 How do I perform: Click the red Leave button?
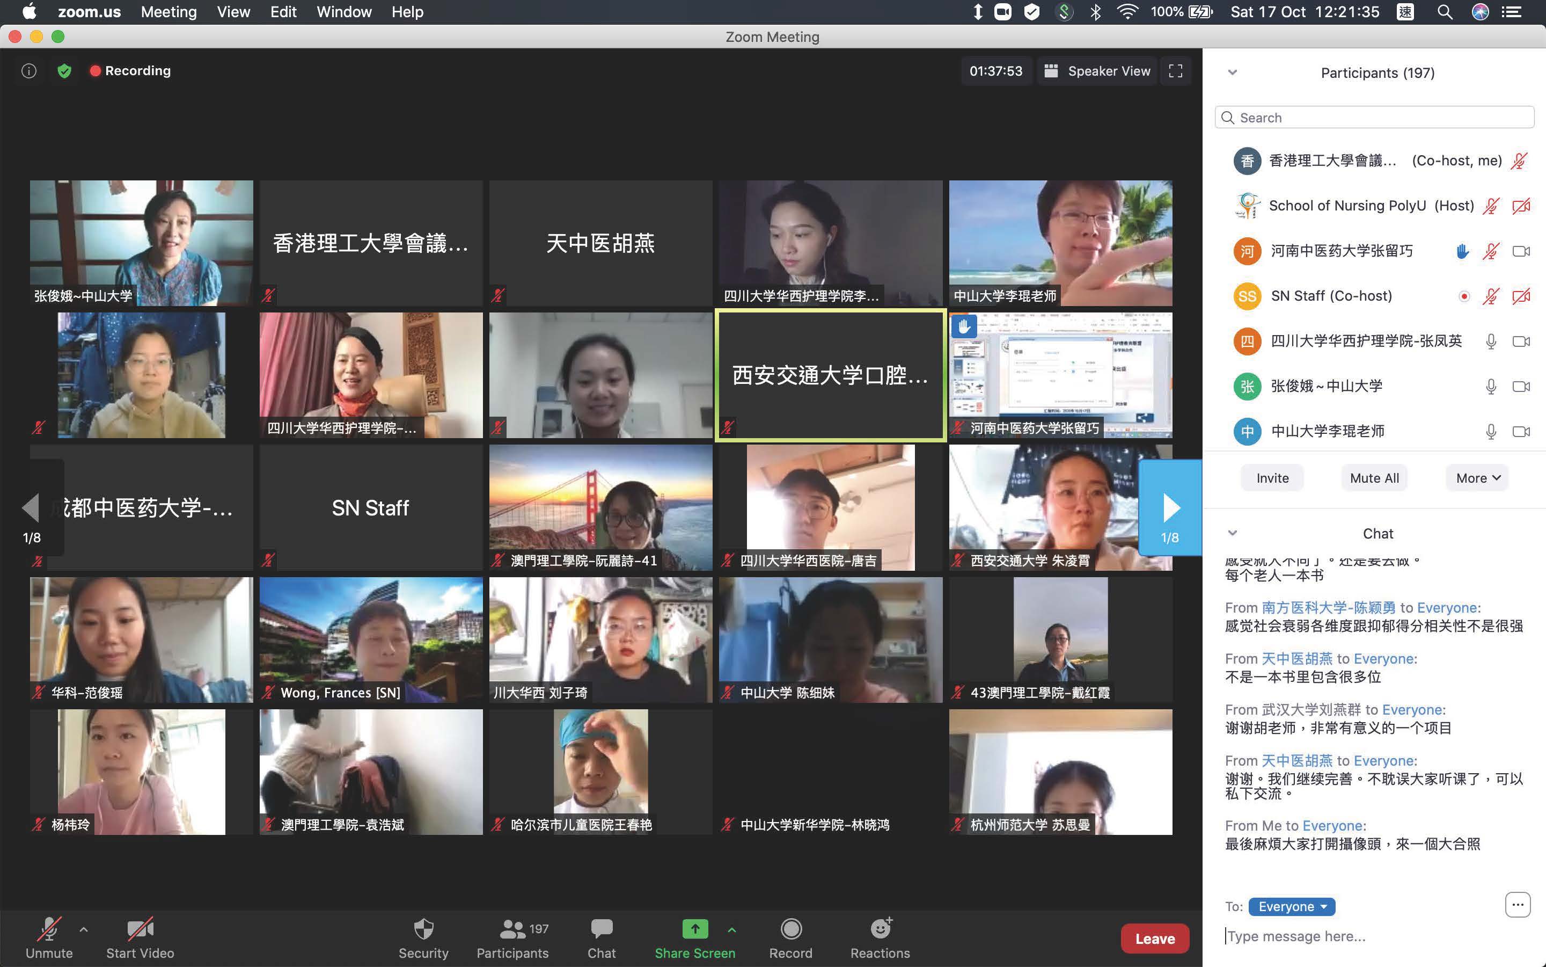pyautogui.click(x=1154, y=938)
